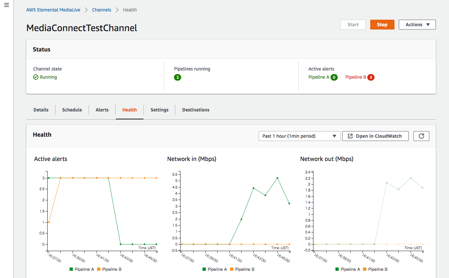The height and width of the screenshot is (278, 449).
Task: Click the Pipeline B link in Active alerts
Action: pos(356,77)
